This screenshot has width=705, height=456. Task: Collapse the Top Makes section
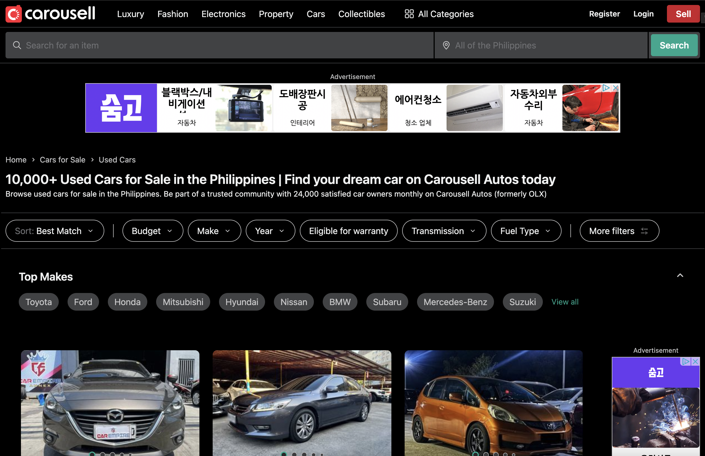(680, 276)
